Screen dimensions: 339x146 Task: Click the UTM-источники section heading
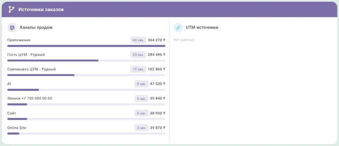click(202, 27)
